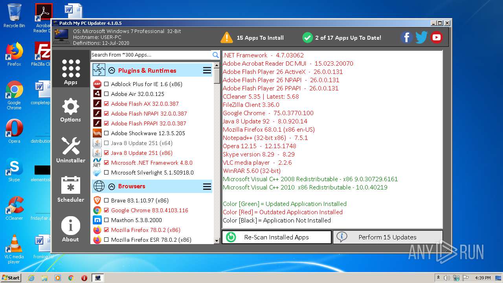The height and width of the screenshot is (283, 503).
Task: Check Adobe Shockwave 12.3.5.205 checkbox
Action: (106, 133)
